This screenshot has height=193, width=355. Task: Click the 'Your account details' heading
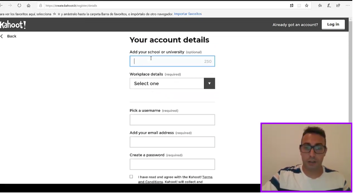tap(169, 40)
